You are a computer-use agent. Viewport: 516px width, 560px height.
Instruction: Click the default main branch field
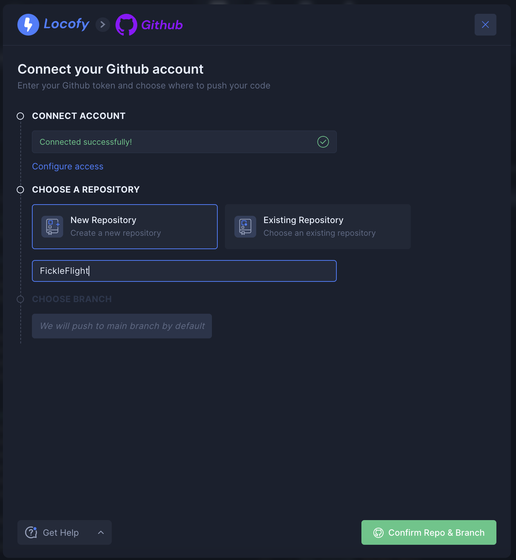pos(122,326)
